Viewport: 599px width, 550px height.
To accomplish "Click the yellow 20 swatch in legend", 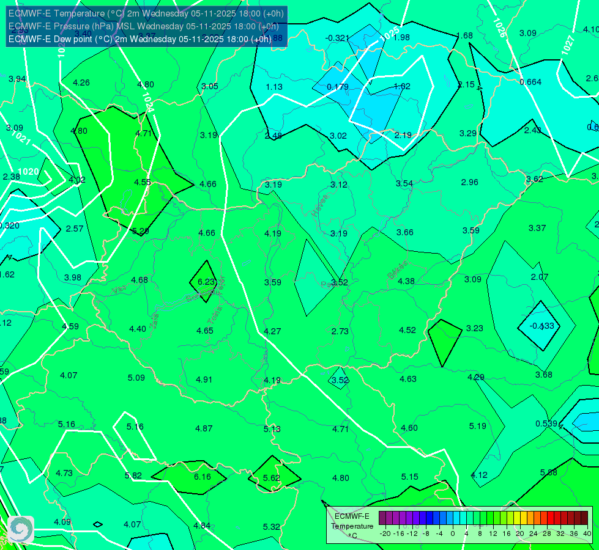I will pyautogui.click(x=517, y=518).
